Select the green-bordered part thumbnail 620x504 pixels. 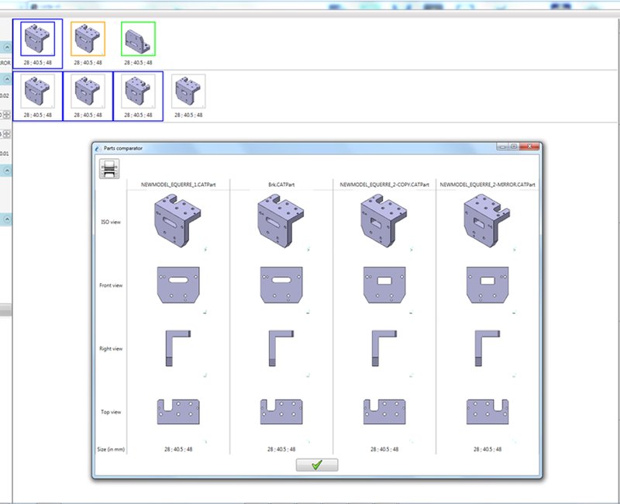click(138, 39)
